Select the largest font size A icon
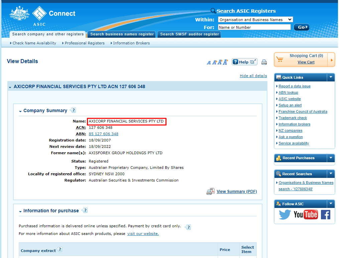 click(225, 62)
